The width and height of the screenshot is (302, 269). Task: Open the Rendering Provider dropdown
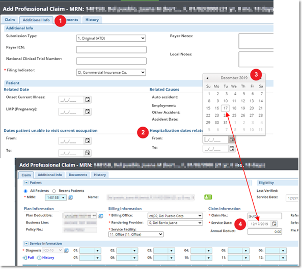point(175,223)
